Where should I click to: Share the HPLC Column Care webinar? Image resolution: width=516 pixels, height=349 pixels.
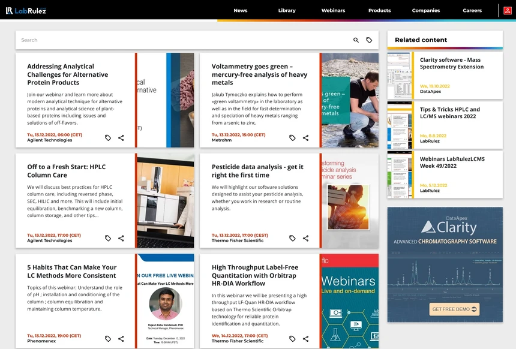point(121,238)
